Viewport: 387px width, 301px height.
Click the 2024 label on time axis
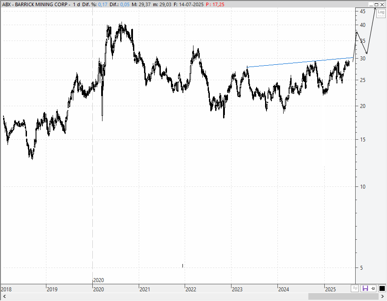(x=284, y=290)
